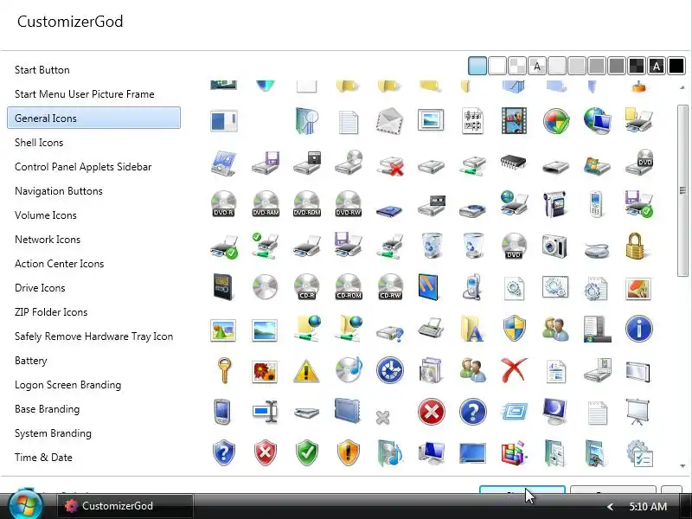692x519 pixels.
Task: Choose the light blue background swatch
Action: click(477, 67)
